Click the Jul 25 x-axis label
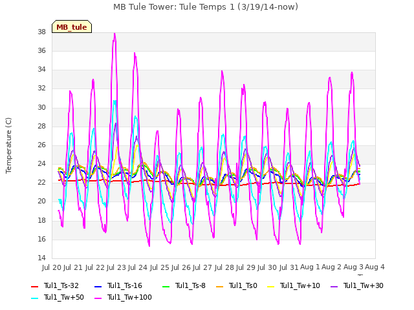 [x=160, y=267]
